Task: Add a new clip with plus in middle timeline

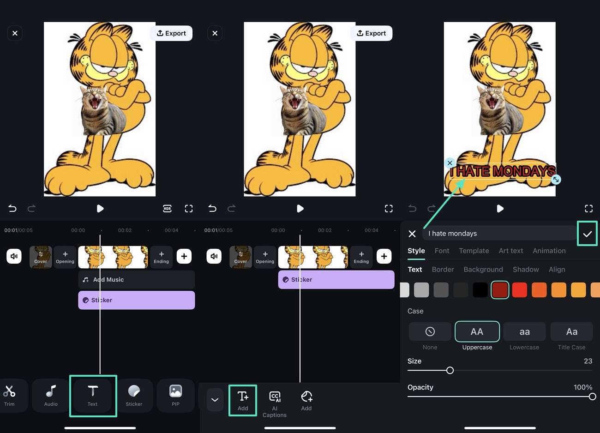Action: (x=384, y=256)
